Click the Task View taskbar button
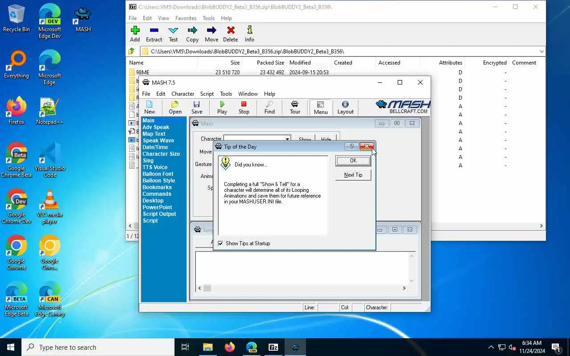Screen dimensions: 570x356 click(185, 347)
